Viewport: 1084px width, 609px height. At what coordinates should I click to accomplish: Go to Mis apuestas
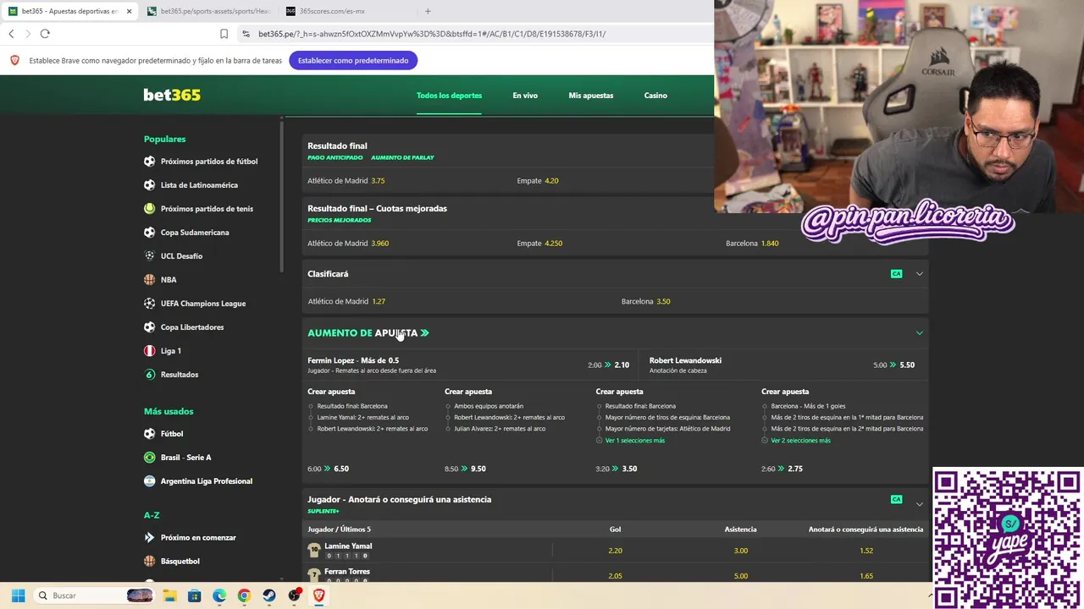pyautogui.click(x=591, y=96)
